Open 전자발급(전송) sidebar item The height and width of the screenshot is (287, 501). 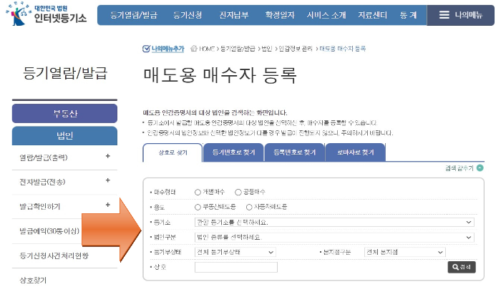[42, 182]
